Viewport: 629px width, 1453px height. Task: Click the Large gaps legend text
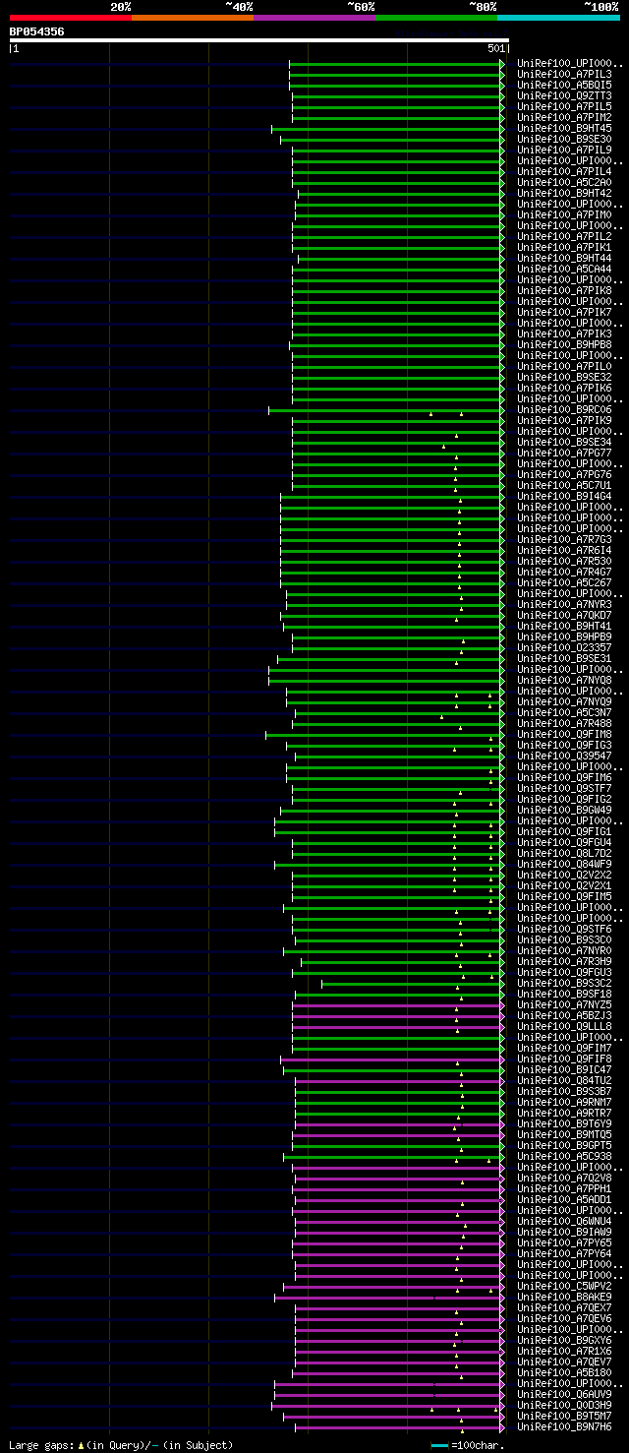[121, 1445]
